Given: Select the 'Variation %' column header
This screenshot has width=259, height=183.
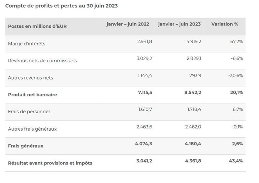Looking at the screenshot, I should 225,24.
